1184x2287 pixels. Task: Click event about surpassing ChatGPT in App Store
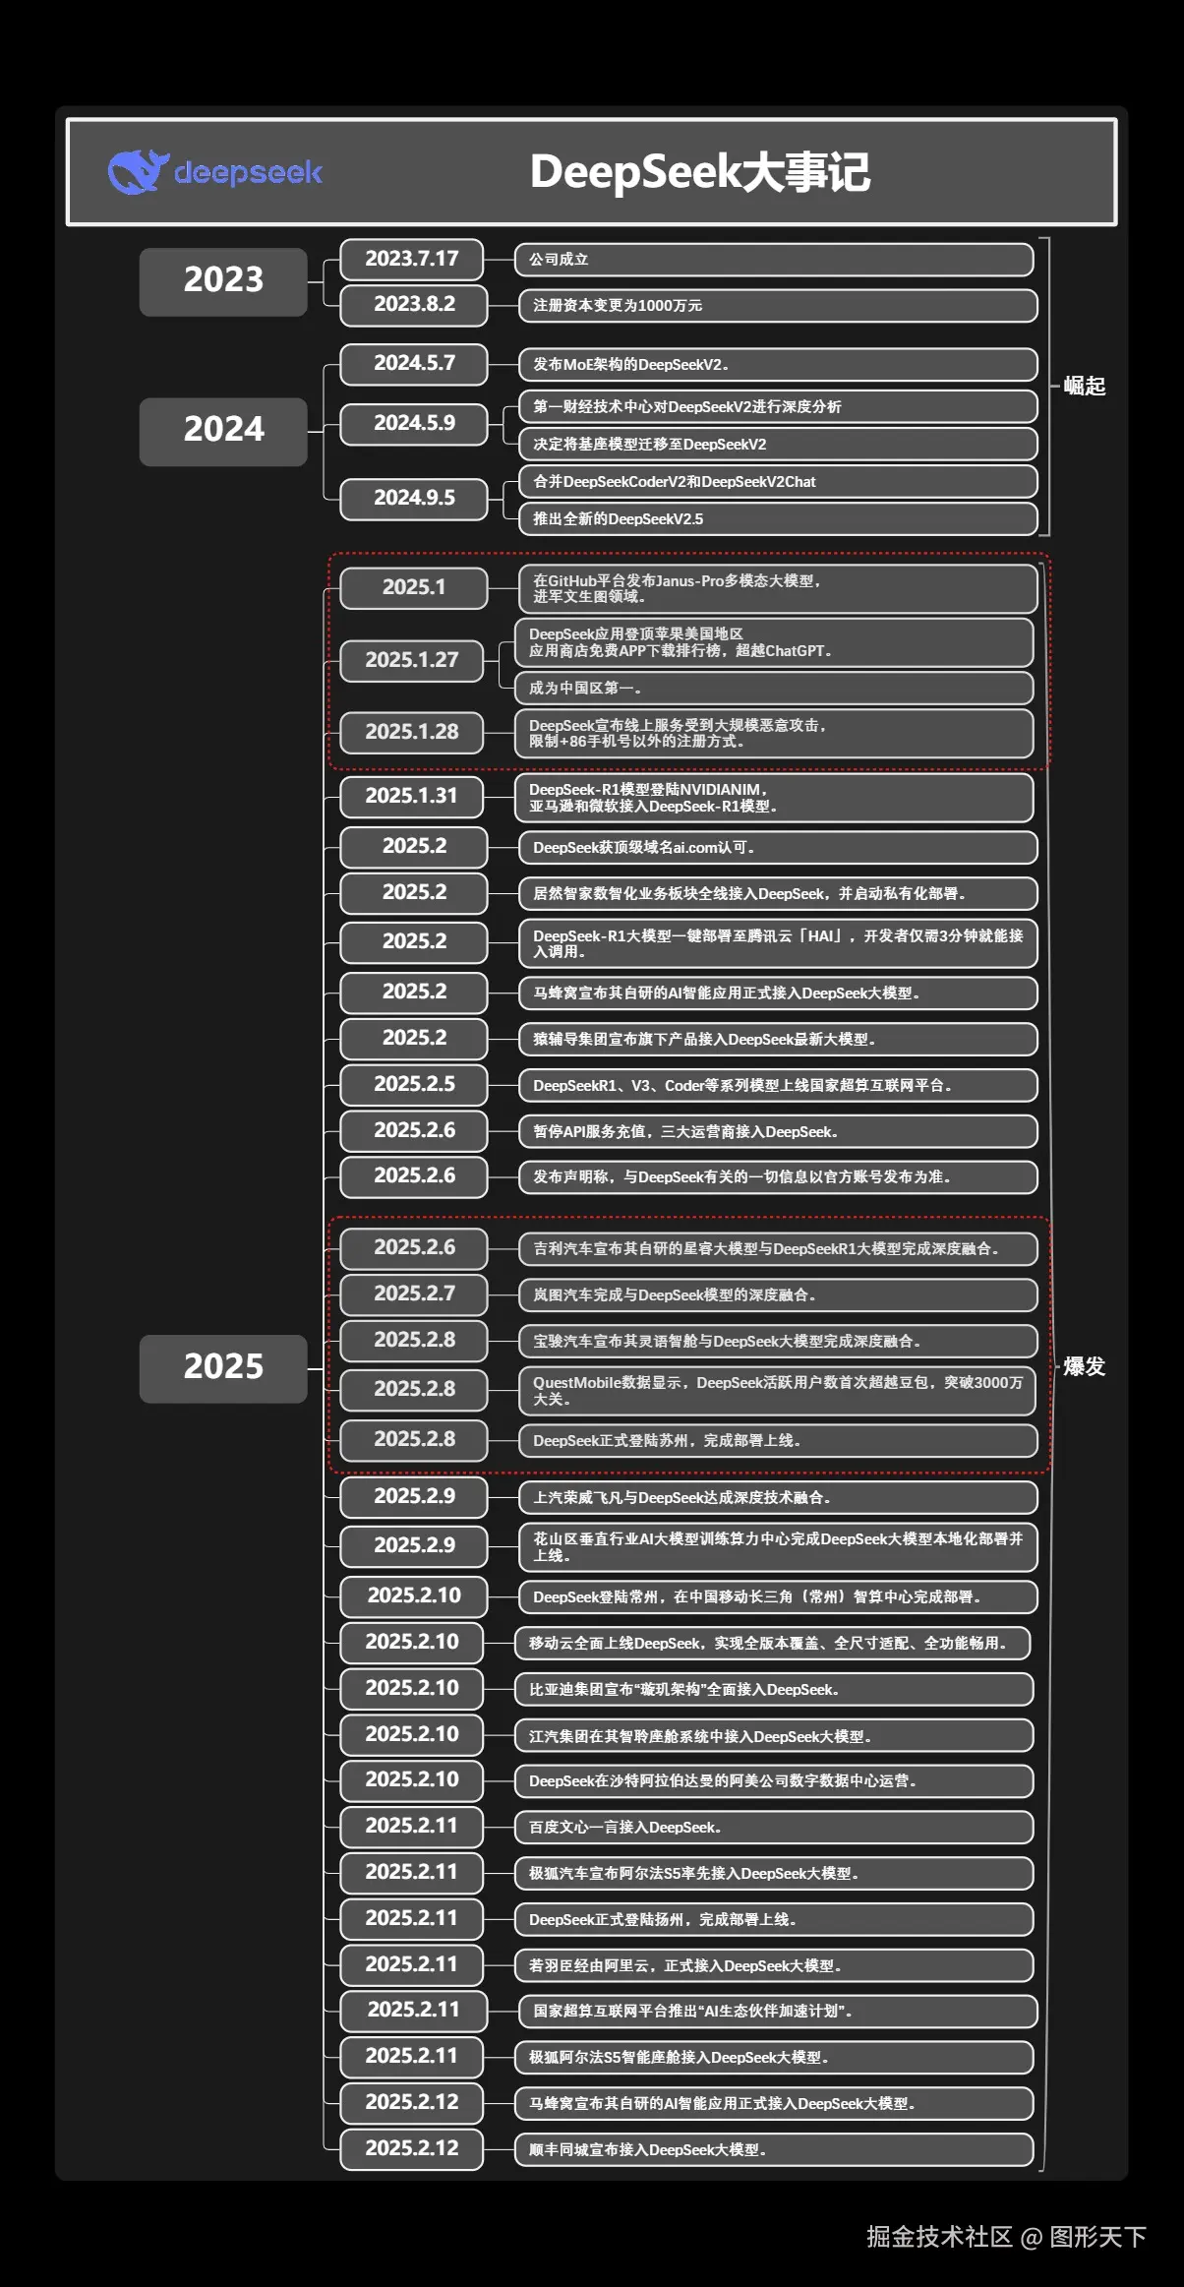coord(774,643)
